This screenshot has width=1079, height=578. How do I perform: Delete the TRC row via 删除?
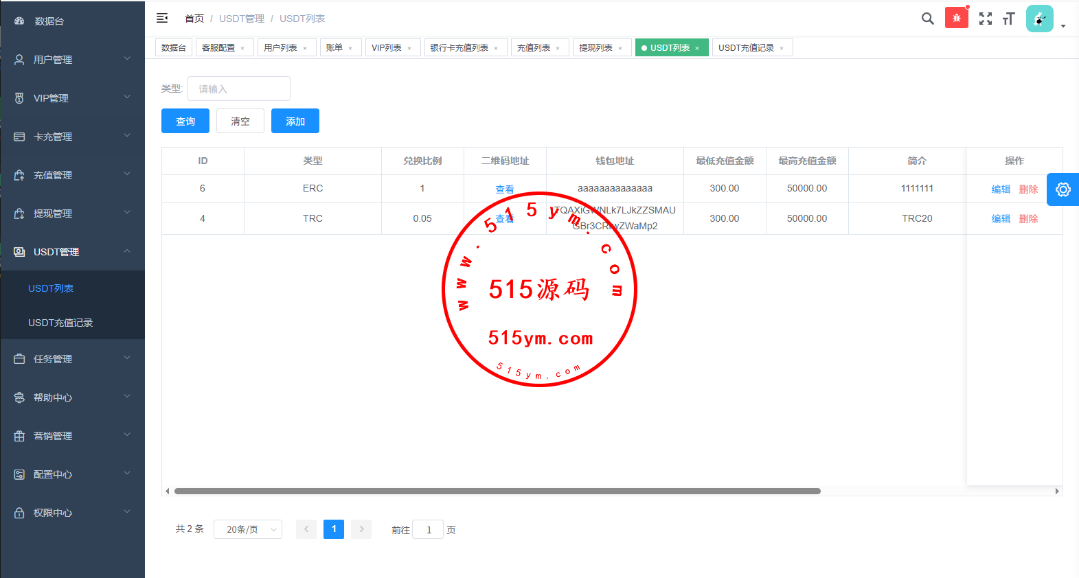pyautogui.click(x=1028, y=219)
